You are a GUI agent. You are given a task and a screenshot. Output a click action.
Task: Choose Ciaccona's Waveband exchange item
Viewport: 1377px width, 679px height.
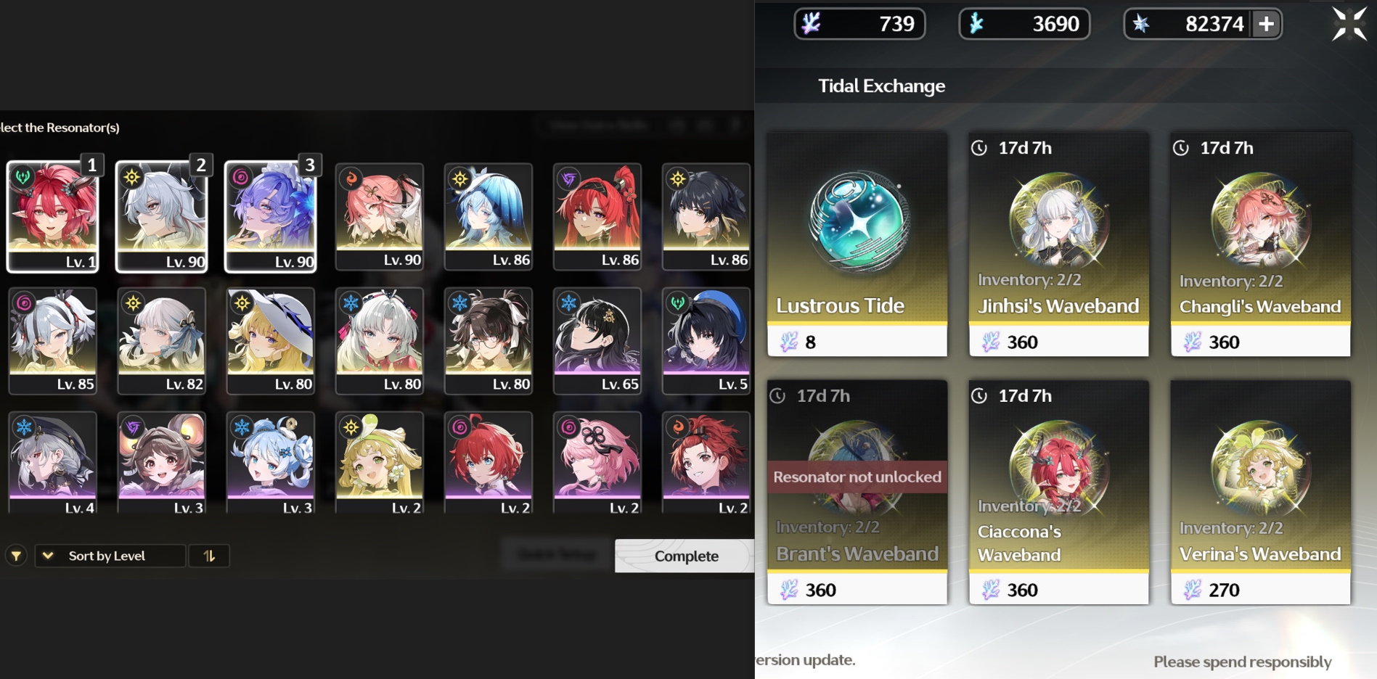click(1059, 492)
